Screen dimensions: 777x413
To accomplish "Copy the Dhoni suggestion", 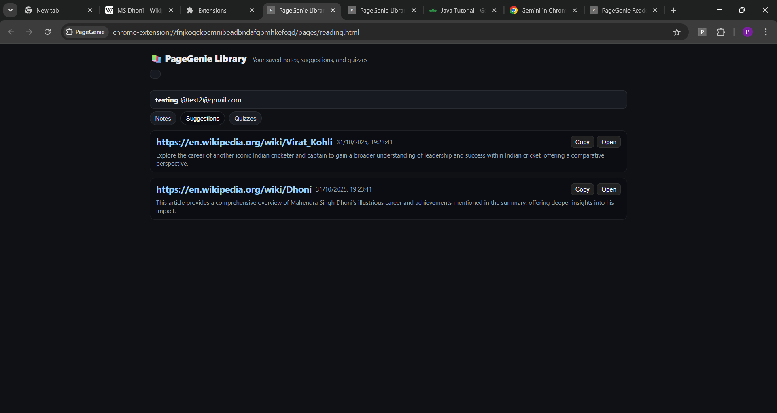I will [x=582, y=189].
